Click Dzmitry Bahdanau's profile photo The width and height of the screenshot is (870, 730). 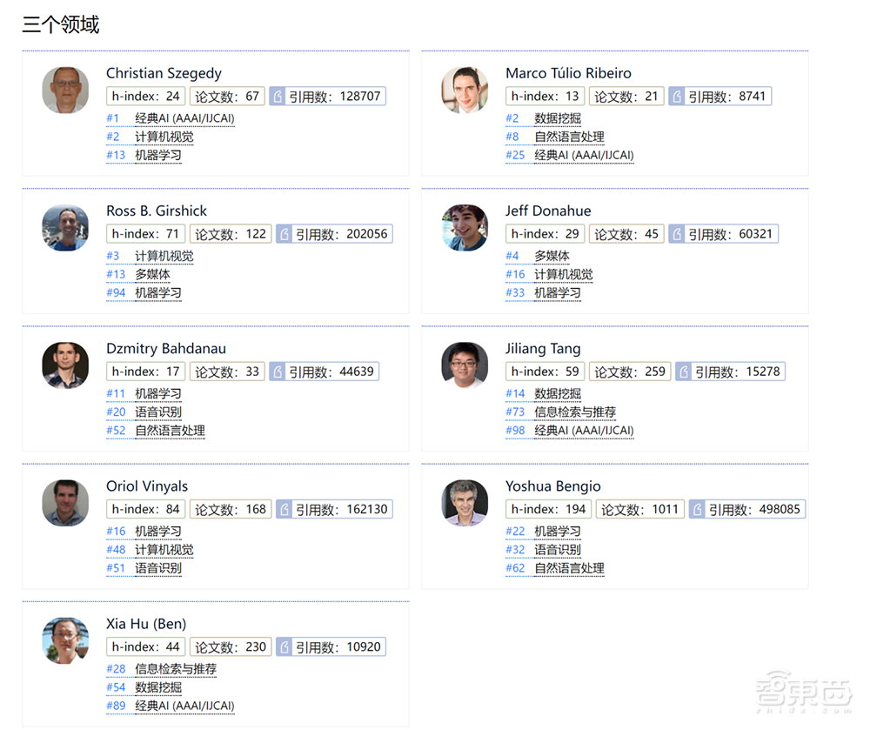tap(64, 365)
